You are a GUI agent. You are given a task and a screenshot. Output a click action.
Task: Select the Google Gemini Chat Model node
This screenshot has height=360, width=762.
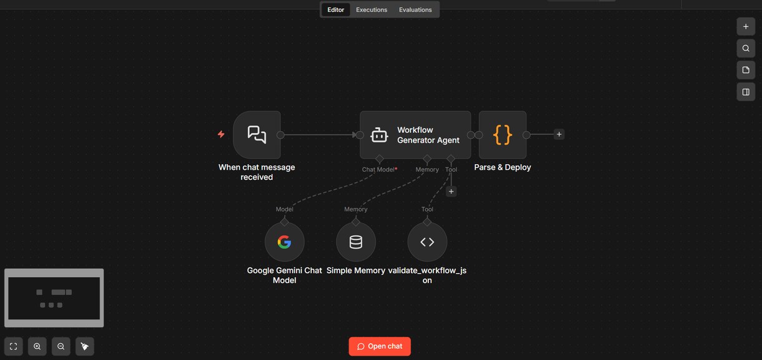[x=284, y=241]
